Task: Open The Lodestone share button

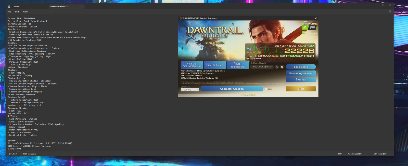Action: (x=262, y=67)
